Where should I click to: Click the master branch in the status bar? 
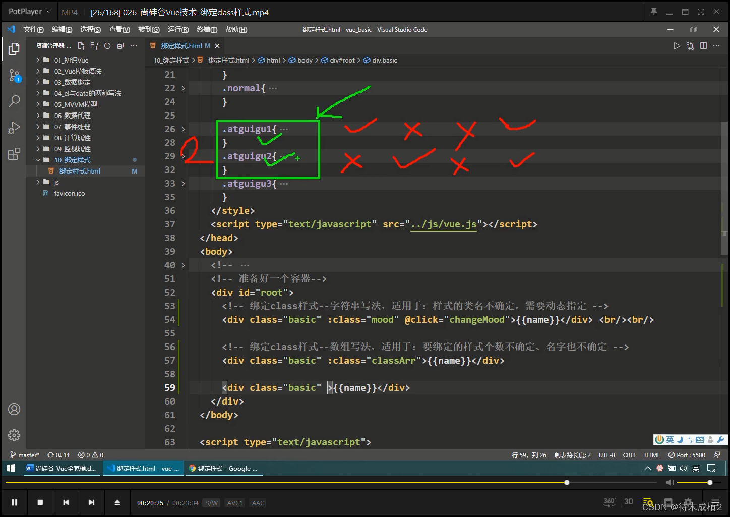click(x=24, y=455)
